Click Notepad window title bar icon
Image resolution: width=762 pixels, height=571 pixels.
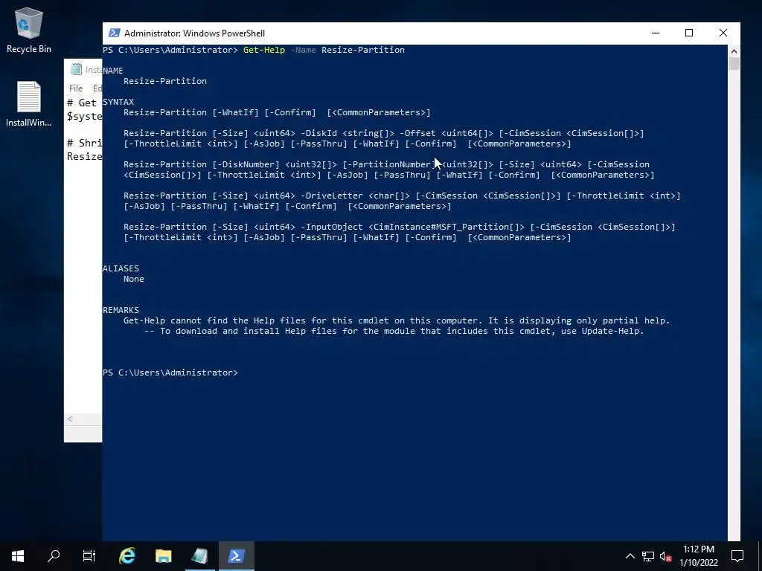[x=77, y=69]
